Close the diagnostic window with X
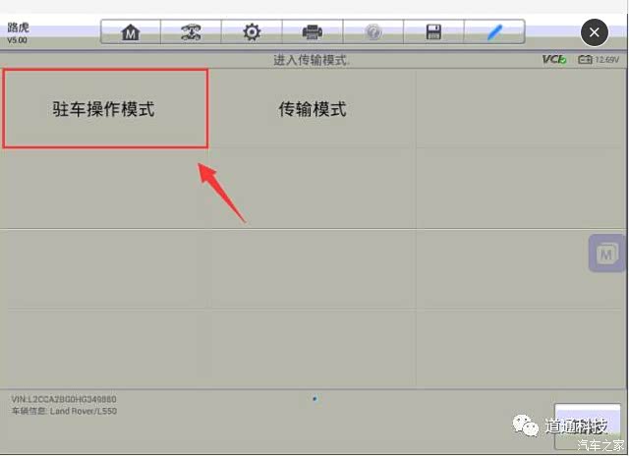The height and width of the screenshot is (456, 629). 594,32
